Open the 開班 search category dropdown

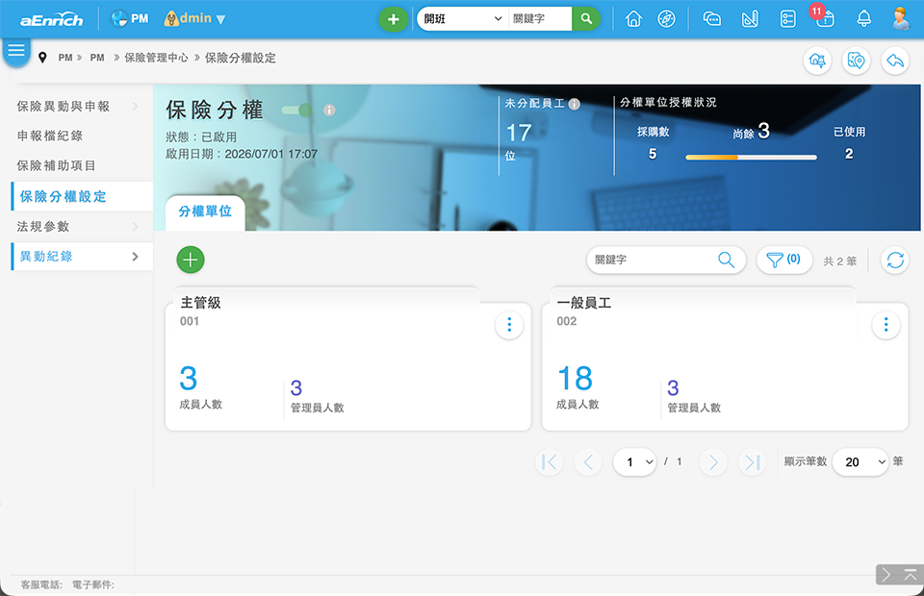[463, 19]
